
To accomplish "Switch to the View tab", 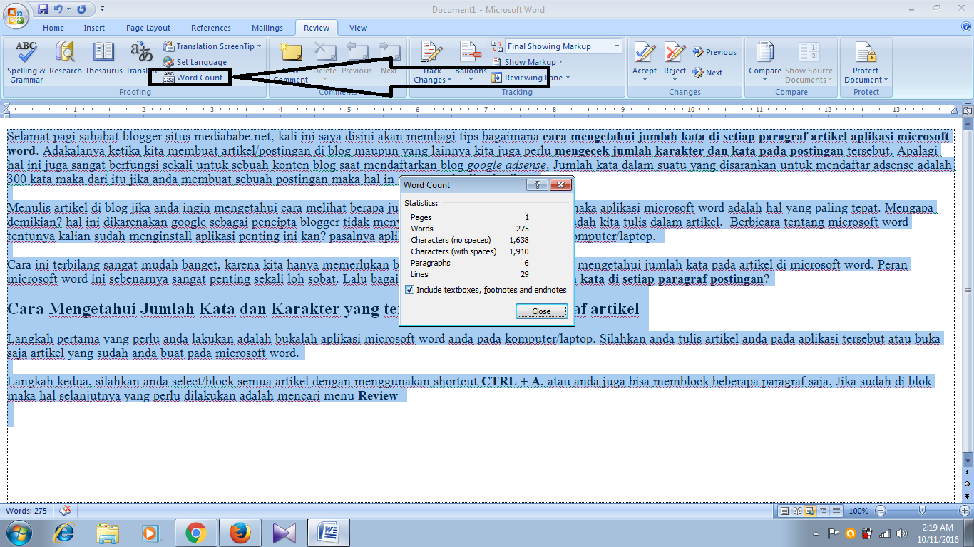I will pyautogui.click(x=359, y=28).
